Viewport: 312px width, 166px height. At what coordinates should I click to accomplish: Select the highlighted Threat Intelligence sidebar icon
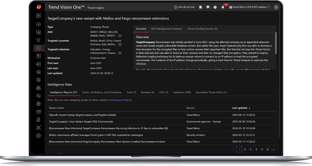[x=39, y=48]
